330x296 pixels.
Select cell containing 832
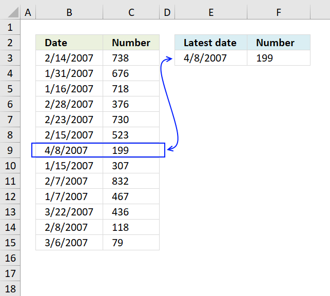click(x=131, y=181)
